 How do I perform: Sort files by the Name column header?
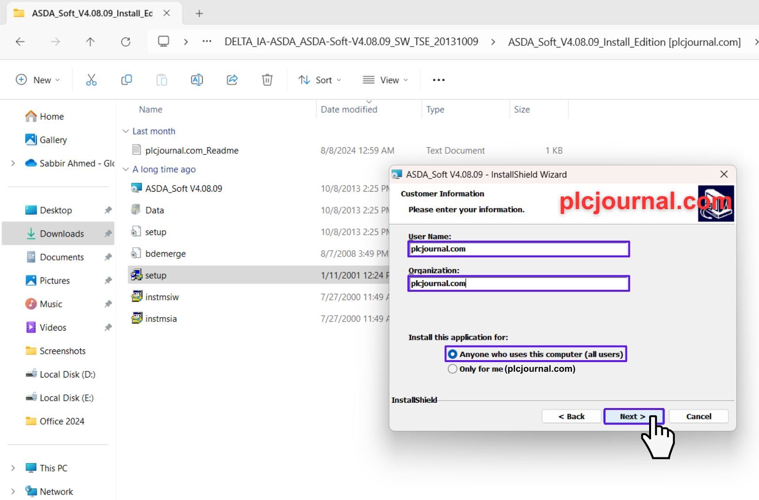151,110
